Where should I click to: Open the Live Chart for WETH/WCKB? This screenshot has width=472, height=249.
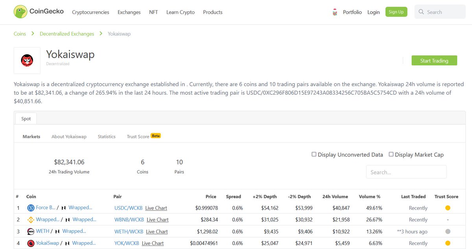click(x=157, y=231)
